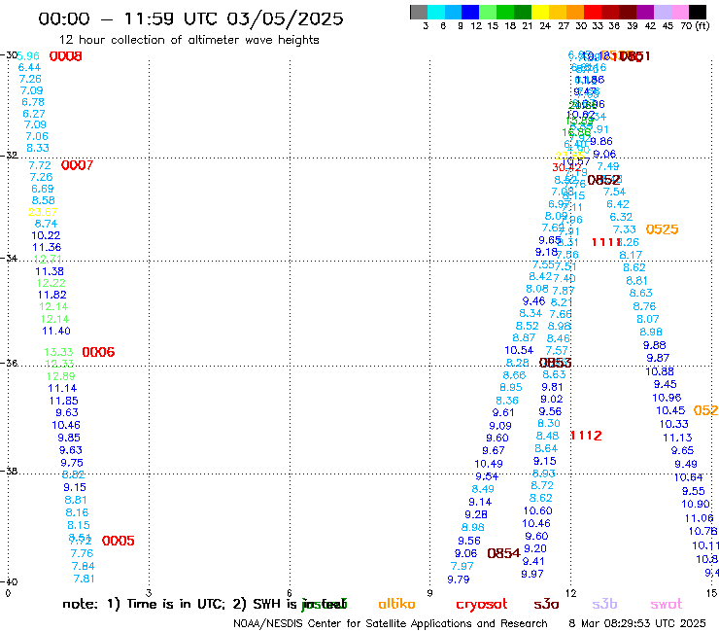719x632 pixels.
Task: Select the black legend swatch at the end
Action: click(698, 12)
